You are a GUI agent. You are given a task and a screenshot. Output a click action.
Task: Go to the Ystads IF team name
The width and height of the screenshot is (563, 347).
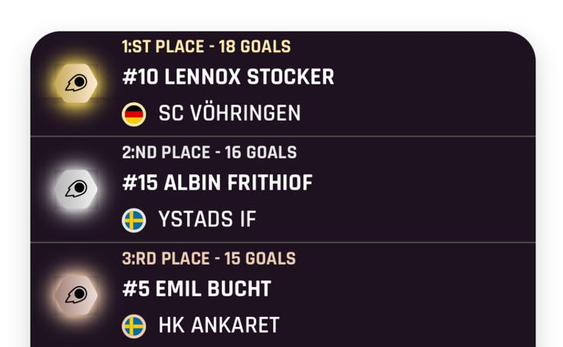207,220
